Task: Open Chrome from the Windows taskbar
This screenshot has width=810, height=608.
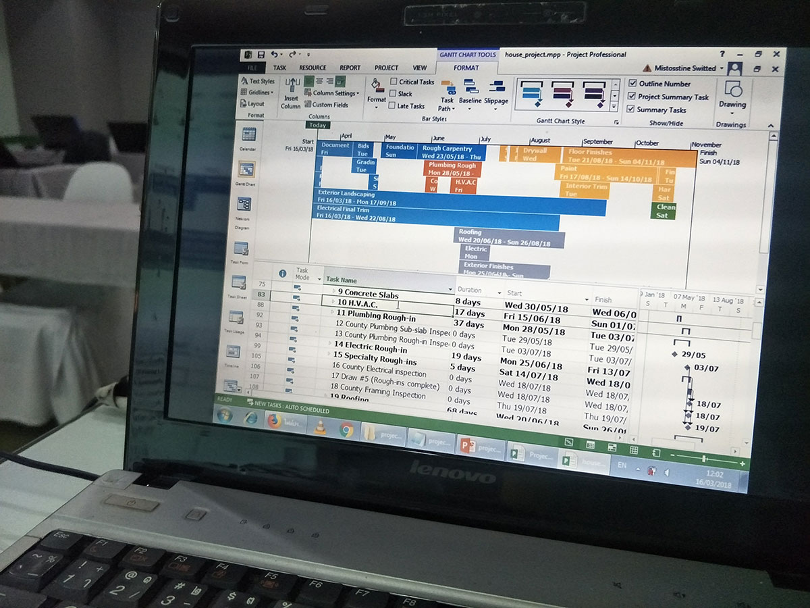Action: (346, 430)
